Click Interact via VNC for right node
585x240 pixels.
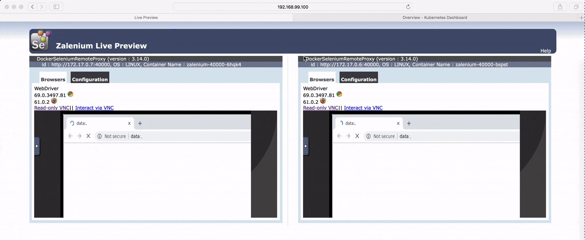(363, 108)
